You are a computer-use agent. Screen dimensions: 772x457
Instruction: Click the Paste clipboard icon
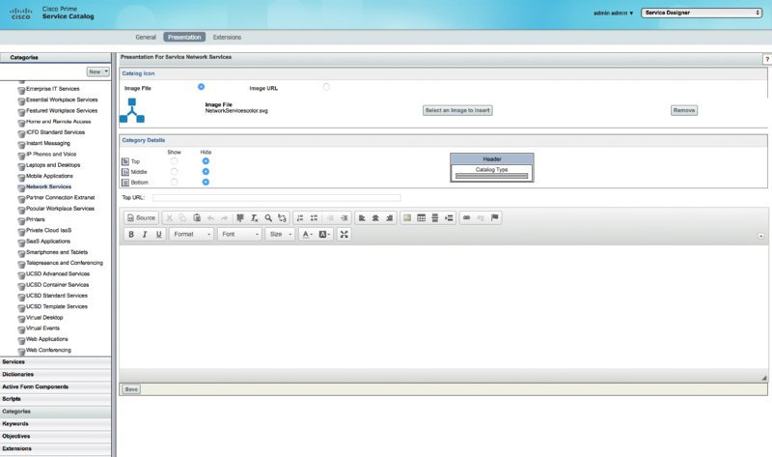pos(197,218)
